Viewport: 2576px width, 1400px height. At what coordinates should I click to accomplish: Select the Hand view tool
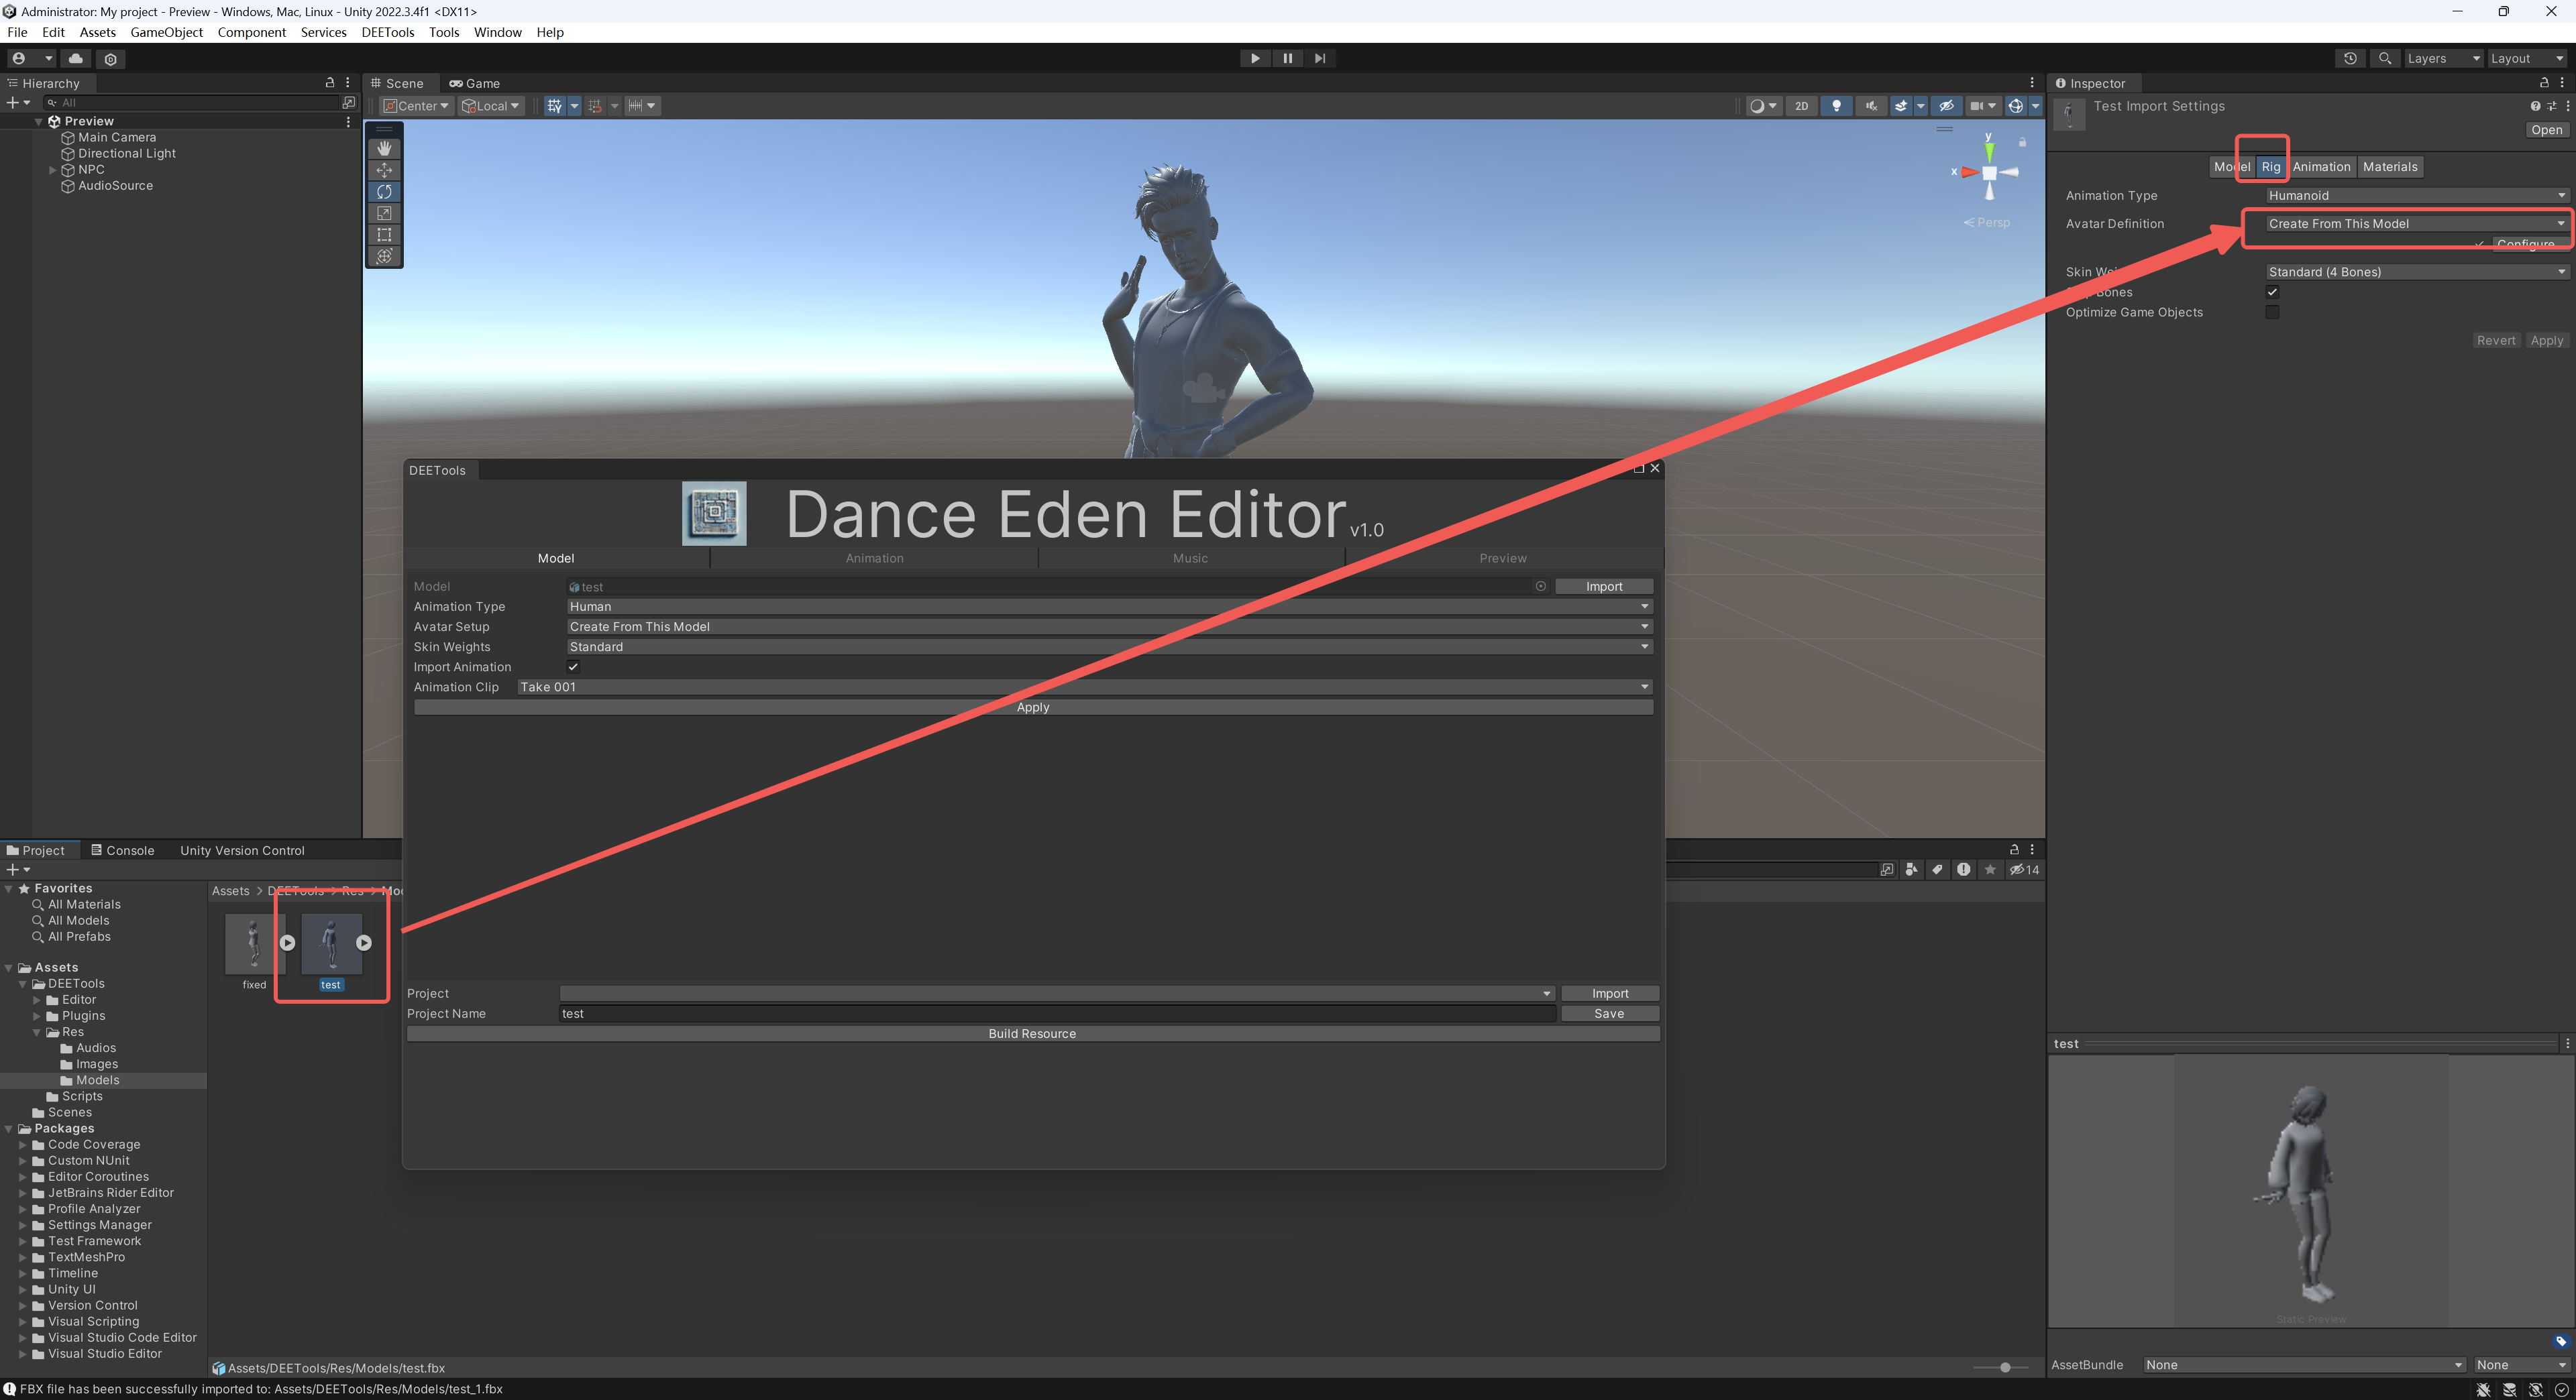tap(384, 148)
